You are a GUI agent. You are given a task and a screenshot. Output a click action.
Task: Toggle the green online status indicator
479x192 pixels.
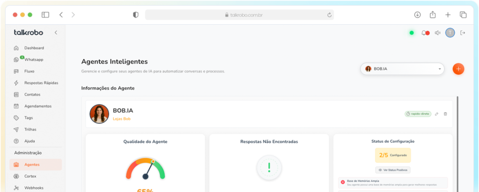(412, 33)
